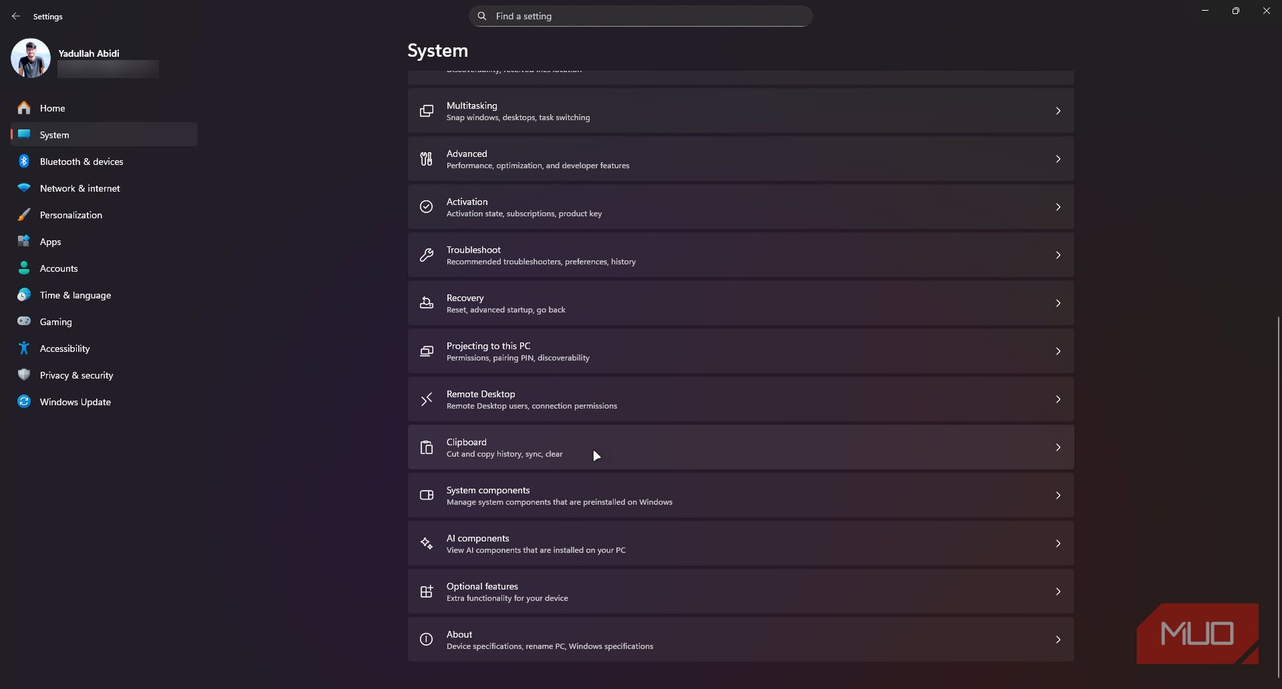Image resolution: width=1282 pixels, height=689 pixels.
Task: Click the Bluetooth icon in the sidebar
Action: [x=24, y=161]
